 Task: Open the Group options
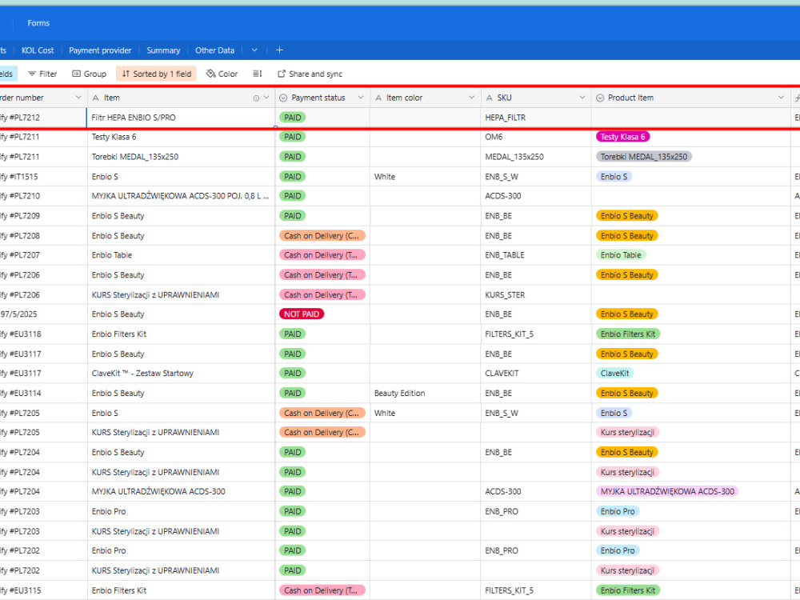click(x=90, y=74)
